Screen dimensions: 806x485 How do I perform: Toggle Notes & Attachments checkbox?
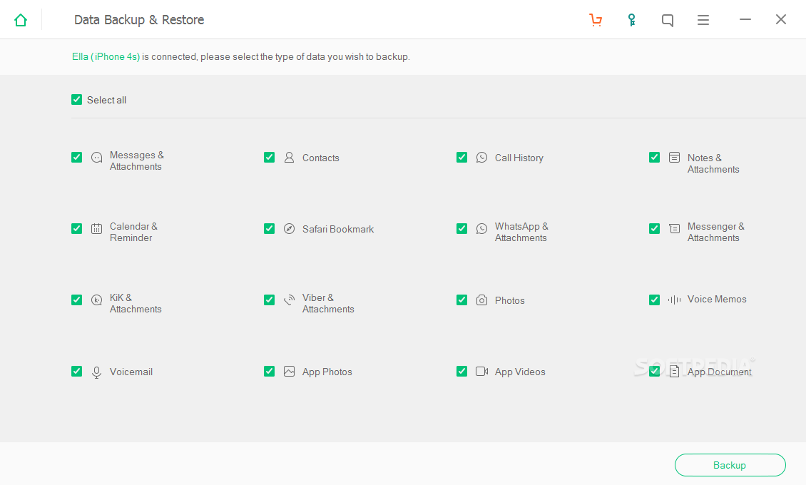[654, 157]
